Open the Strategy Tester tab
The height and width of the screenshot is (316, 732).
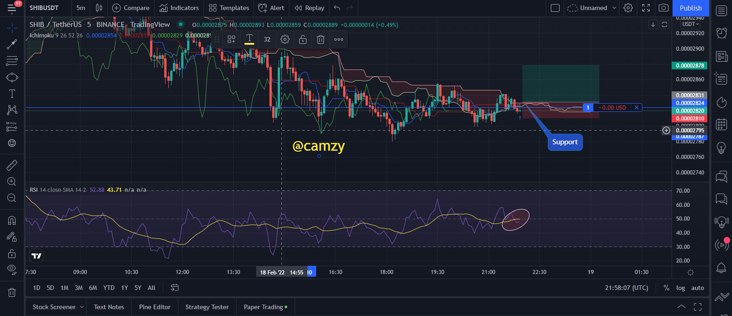207,307
